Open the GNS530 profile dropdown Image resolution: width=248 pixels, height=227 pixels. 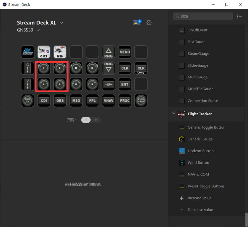coord(38,30)
